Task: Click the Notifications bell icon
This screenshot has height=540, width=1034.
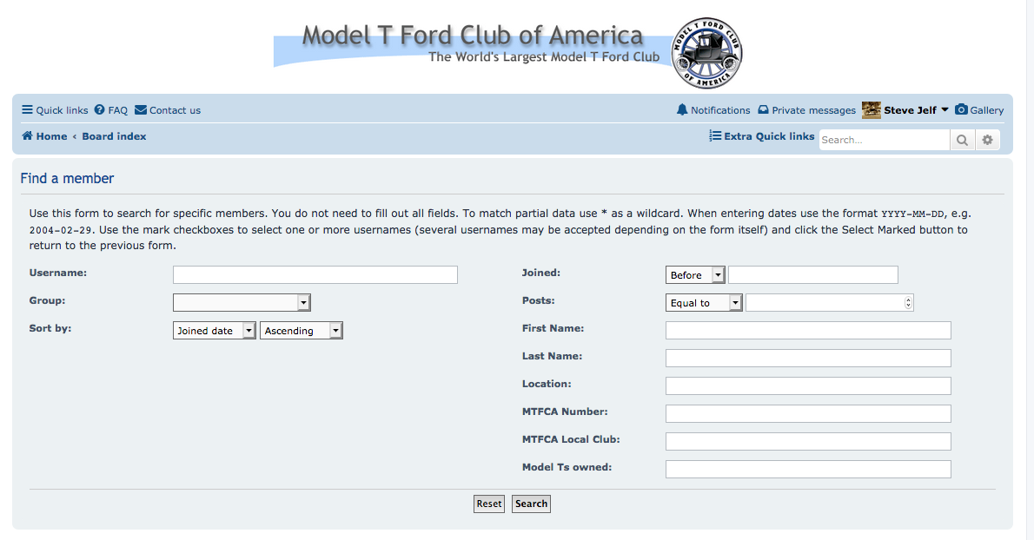Action: [x=682, y=110]
